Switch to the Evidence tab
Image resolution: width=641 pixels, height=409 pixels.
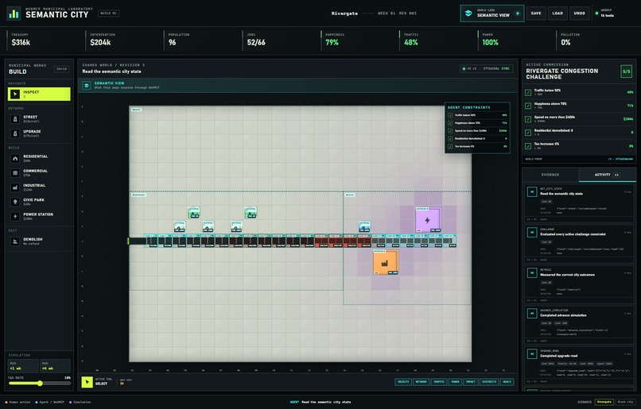tap(550, 175)
